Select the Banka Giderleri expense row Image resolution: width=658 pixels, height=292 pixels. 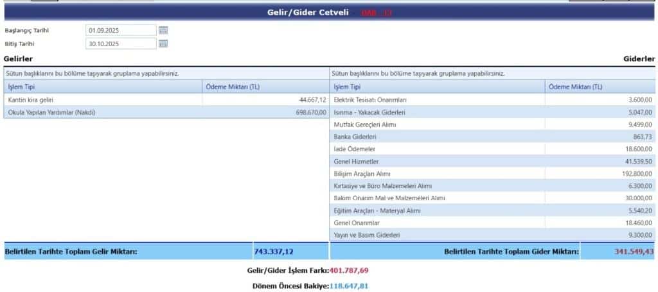(437, 137)
